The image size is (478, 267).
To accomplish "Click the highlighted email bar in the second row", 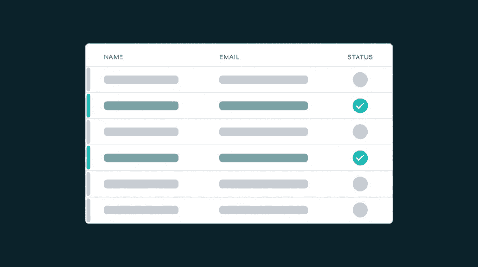I will (264, 106).
